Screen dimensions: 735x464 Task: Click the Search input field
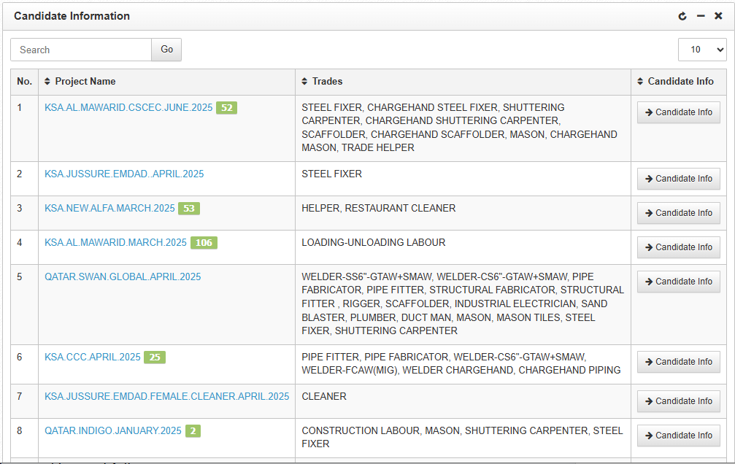click(80, 50)
